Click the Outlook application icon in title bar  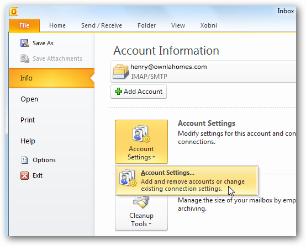point(14,12)
